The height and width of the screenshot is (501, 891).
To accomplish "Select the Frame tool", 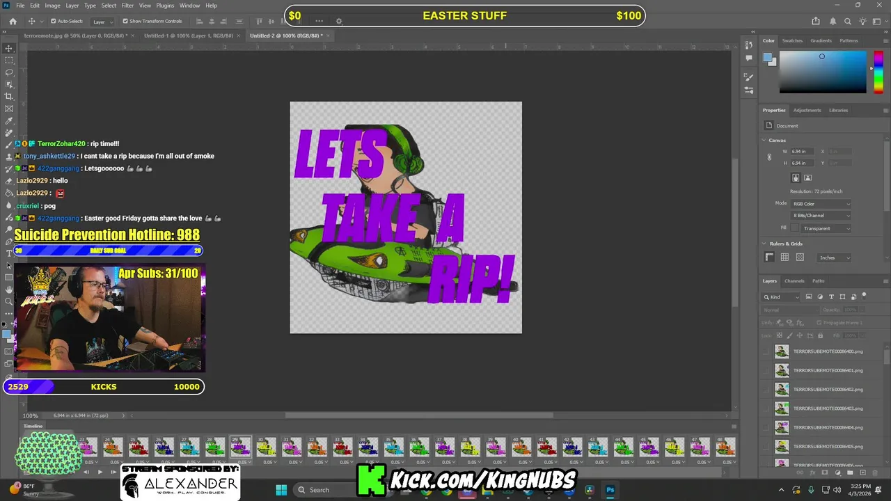I will pyautogui.click(x=9, y=109).
